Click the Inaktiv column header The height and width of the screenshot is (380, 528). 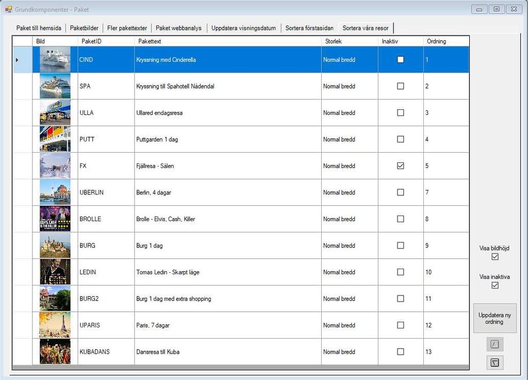[x=401, y=41]
